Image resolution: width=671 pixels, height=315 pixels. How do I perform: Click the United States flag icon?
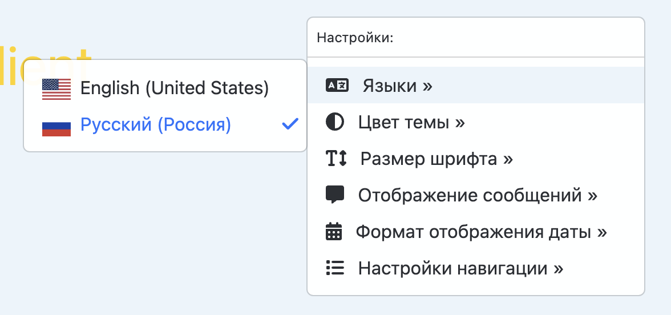[x=56, y=89]
